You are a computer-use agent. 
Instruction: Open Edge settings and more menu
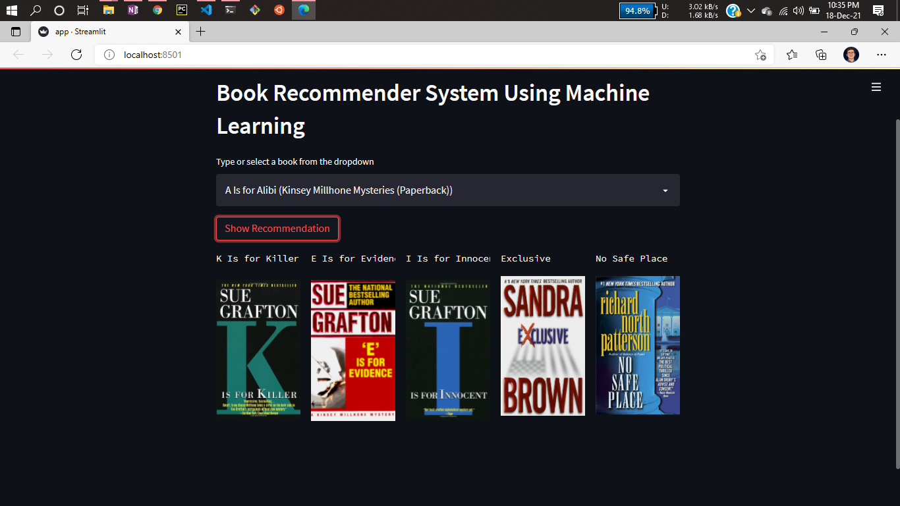(882, 55)
